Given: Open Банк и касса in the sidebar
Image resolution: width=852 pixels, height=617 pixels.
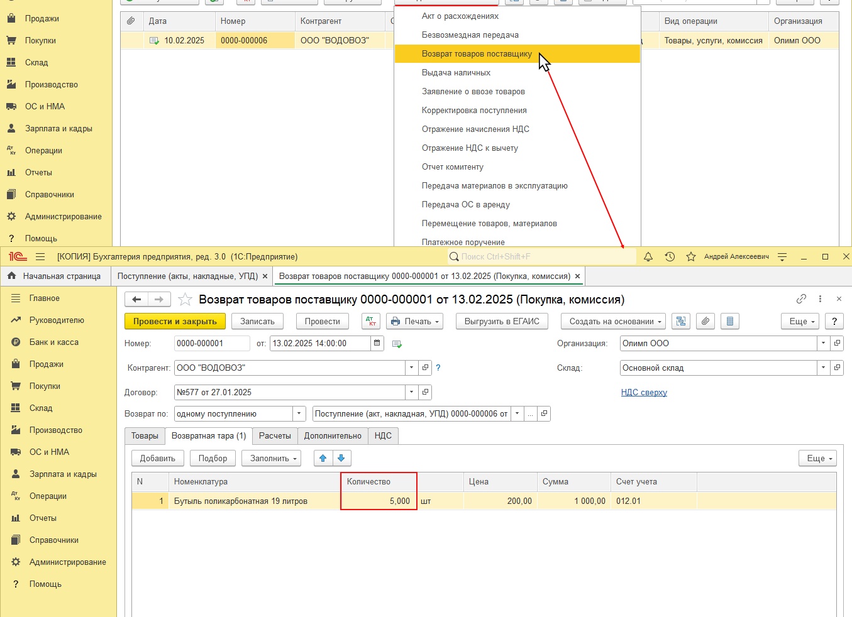Looking at the screenshot, I should pos(54,342).
